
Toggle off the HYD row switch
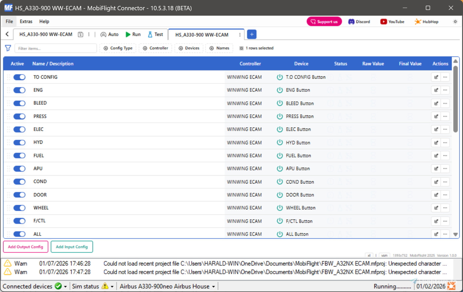[20, 143]
